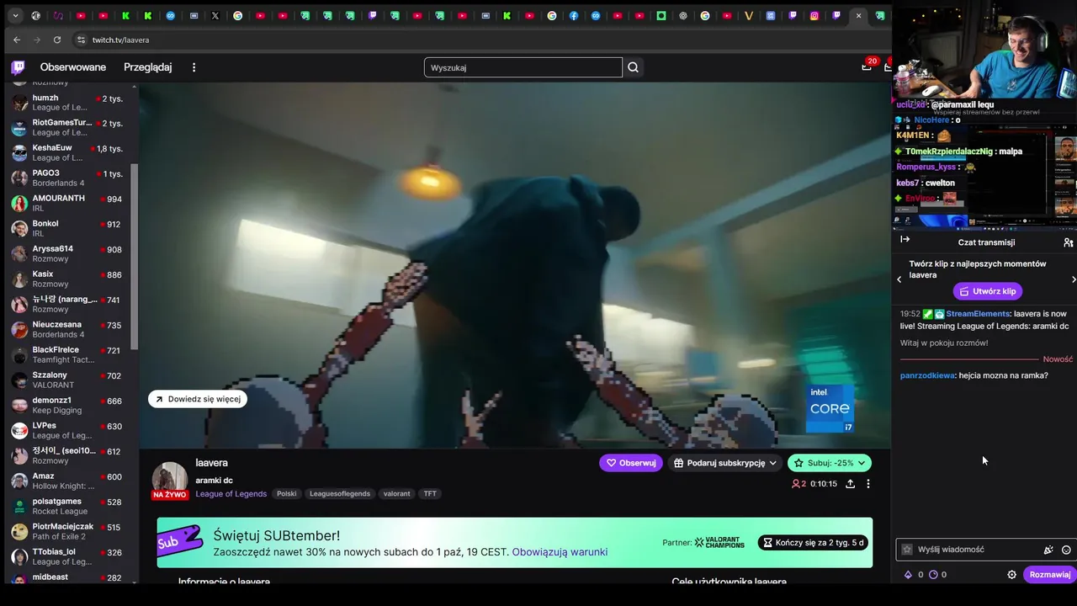Viewport: 1077px width, 606px height.
Task: Reload the page in browser
Action: tap(57, 40)
